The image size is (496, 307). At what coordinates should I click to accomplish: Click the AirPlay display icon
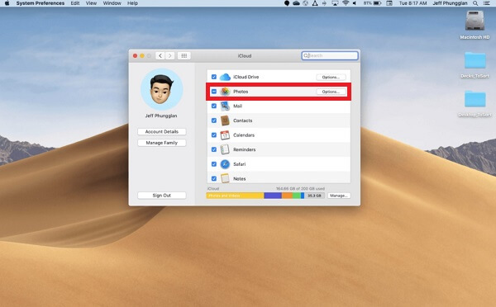[336, 3]
